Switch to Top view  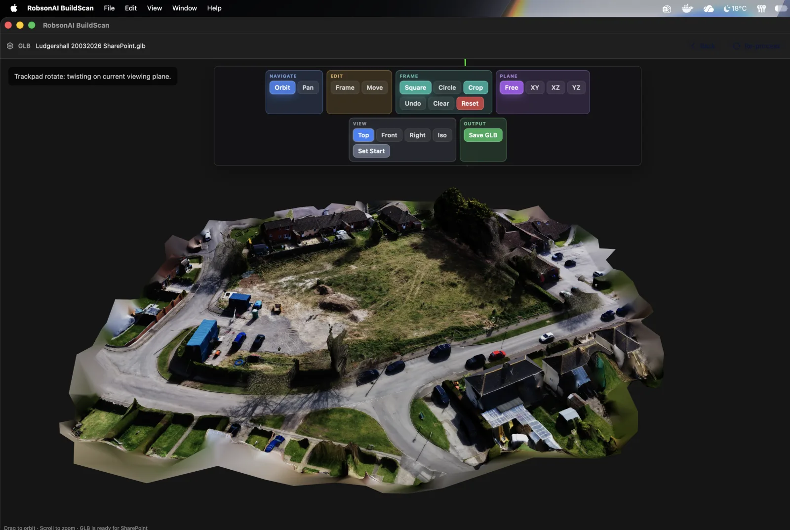(x=363, y=135)
